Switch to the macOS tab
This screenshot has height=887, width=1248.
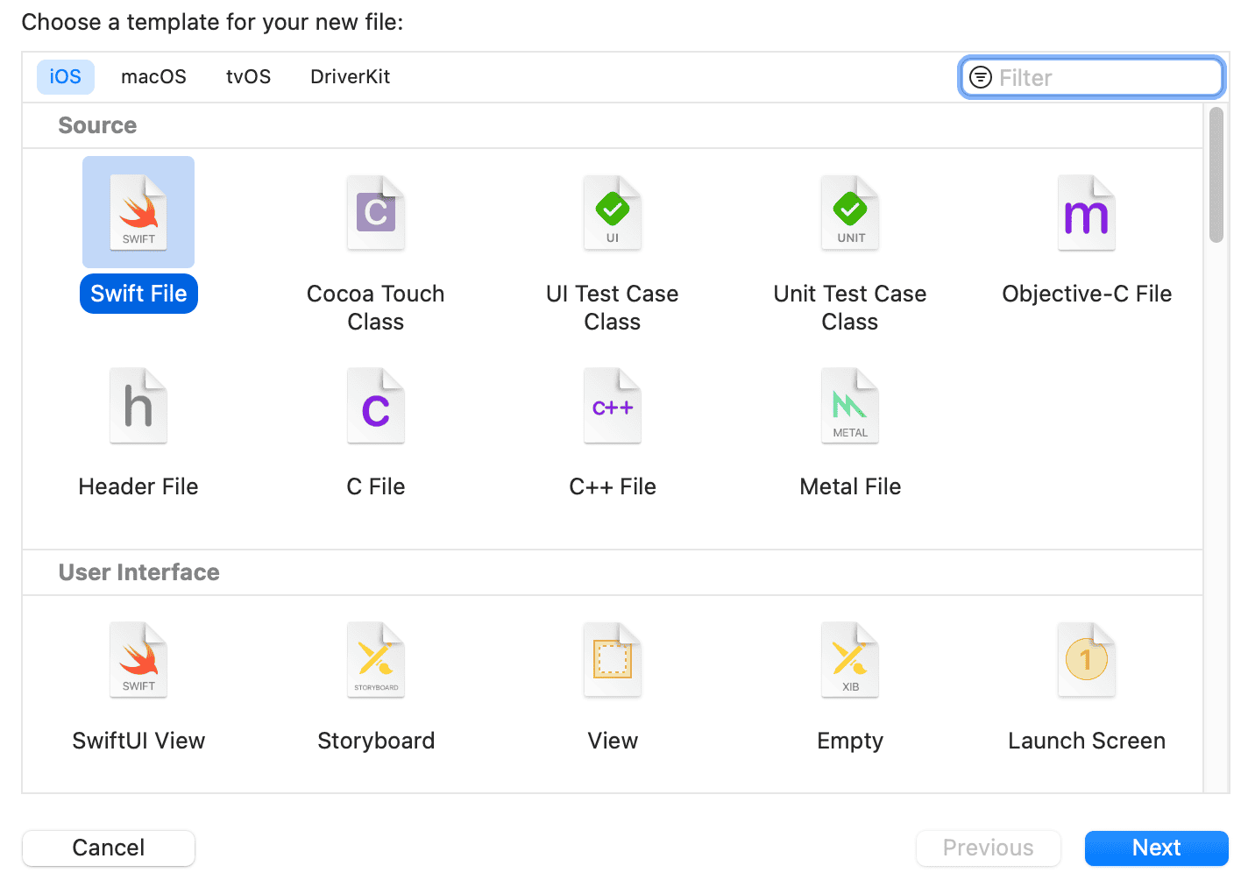pos(153,77)
